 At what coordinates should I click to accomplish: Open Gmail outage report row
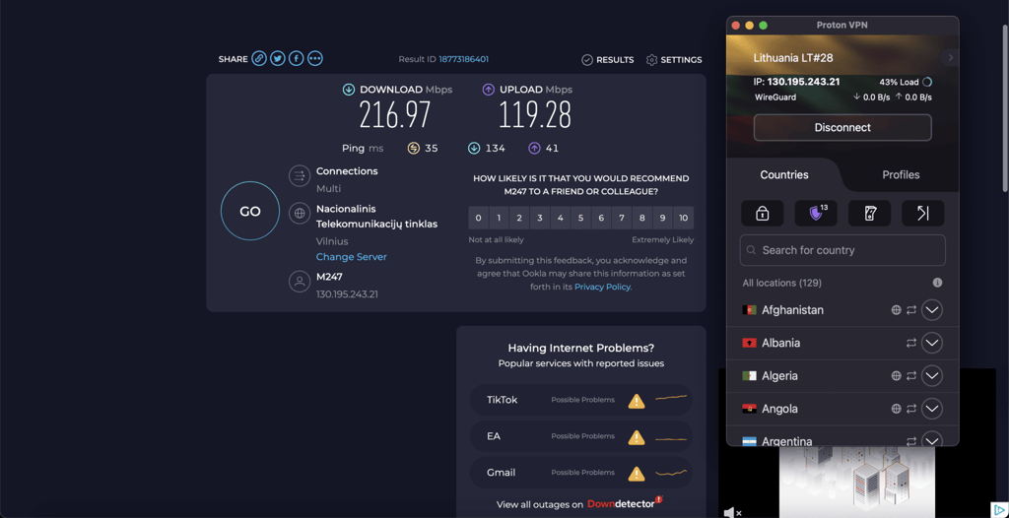pos(581,473)
